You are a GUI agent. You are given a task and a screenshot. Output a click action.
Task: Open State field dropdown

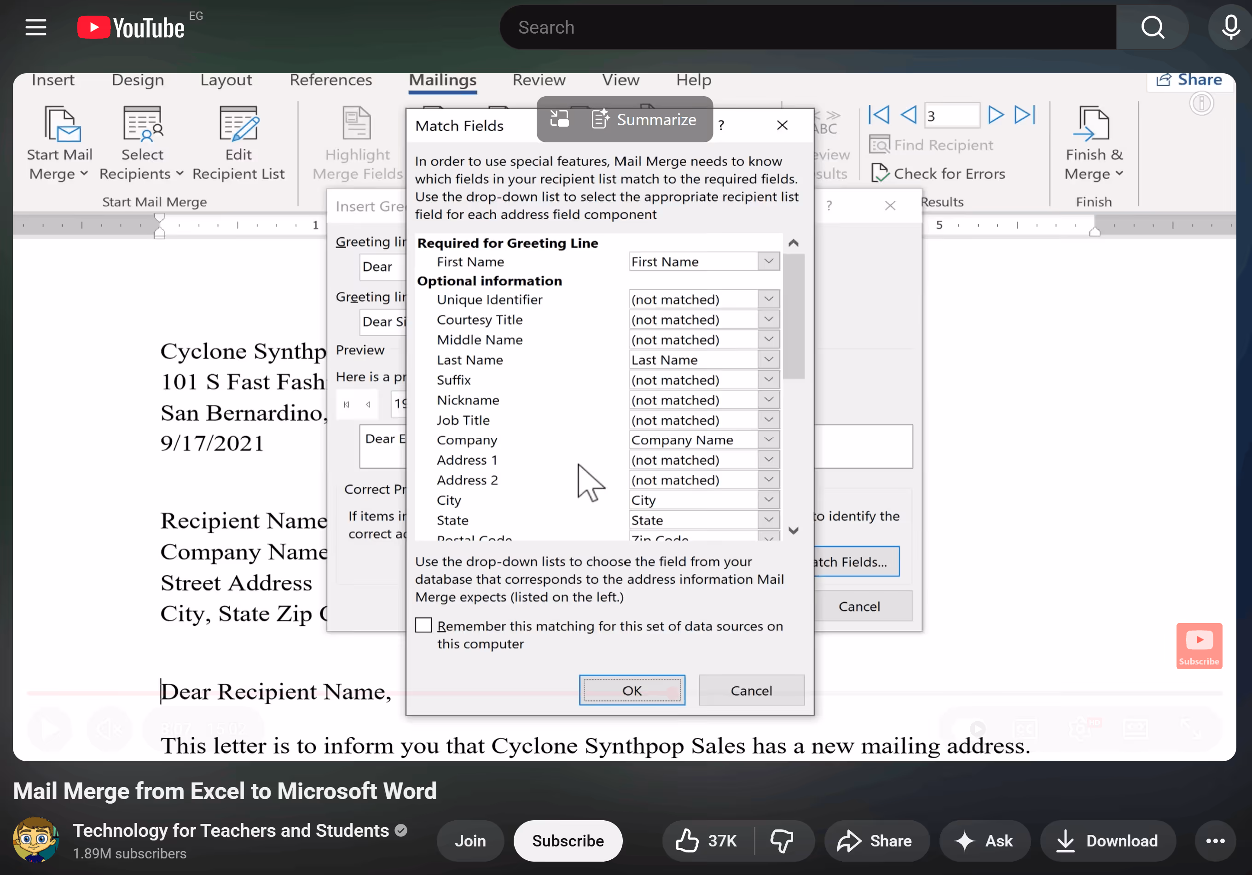(x=769, y=520)
